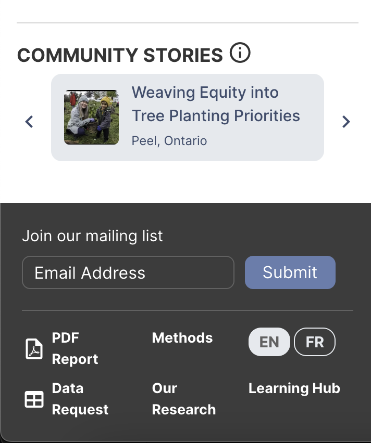
Task: Open the 'Weaving Equity into Tree Planting Priorities' story
Action: tap(216, 104)
